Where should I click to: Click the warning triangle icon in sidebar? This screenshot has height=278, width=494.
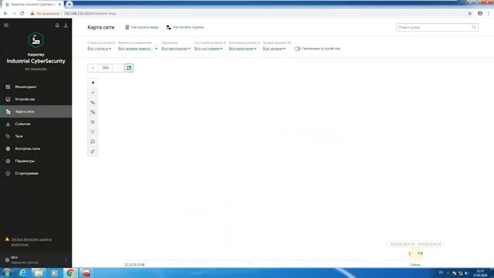(x=7, y=239)
